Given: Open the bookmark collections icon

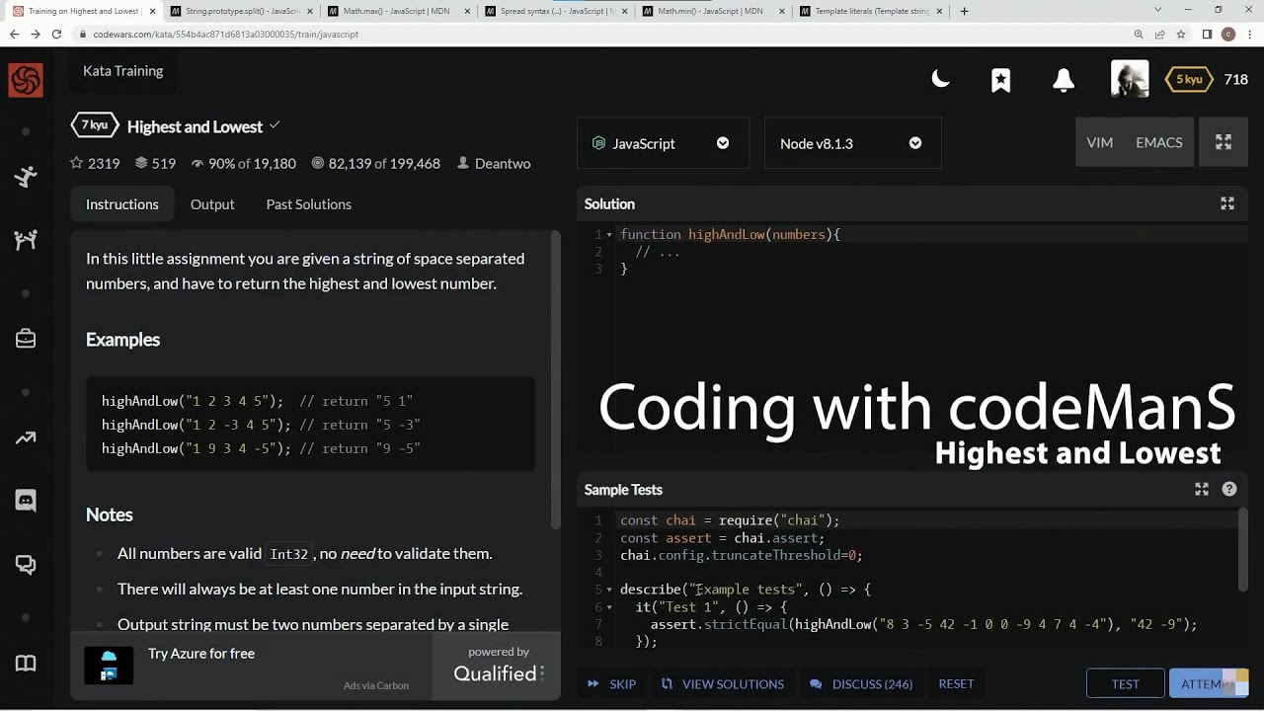Looking at the screenshot, I should coord(1001,80).
